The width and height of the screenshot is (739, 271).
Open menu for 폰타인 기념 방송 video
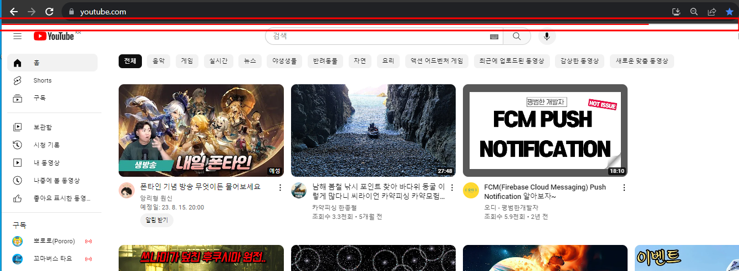[x=280, y=187]
